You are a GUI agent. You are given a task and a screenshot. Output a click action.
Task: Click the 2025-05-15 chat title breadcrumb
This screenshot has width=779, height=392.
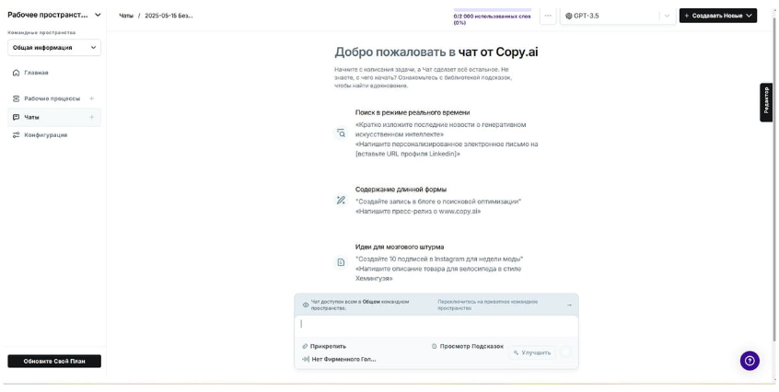click(x=169, y=16)
